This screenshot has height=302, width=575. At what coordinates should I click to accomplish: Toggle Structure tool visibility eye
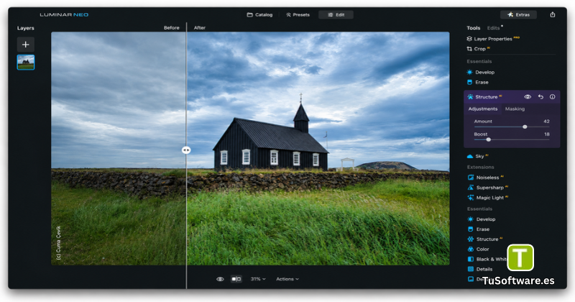coord(528,97)
